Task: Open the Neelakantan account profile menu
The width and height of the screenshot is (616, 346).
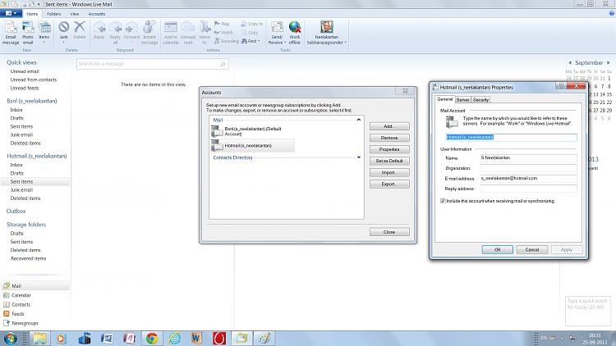Action: (x=326, y=33)
